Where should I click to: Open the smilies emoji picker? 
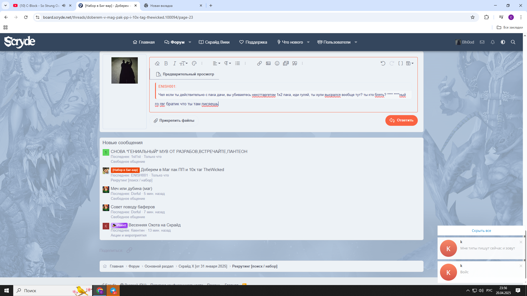coord(277,63)
